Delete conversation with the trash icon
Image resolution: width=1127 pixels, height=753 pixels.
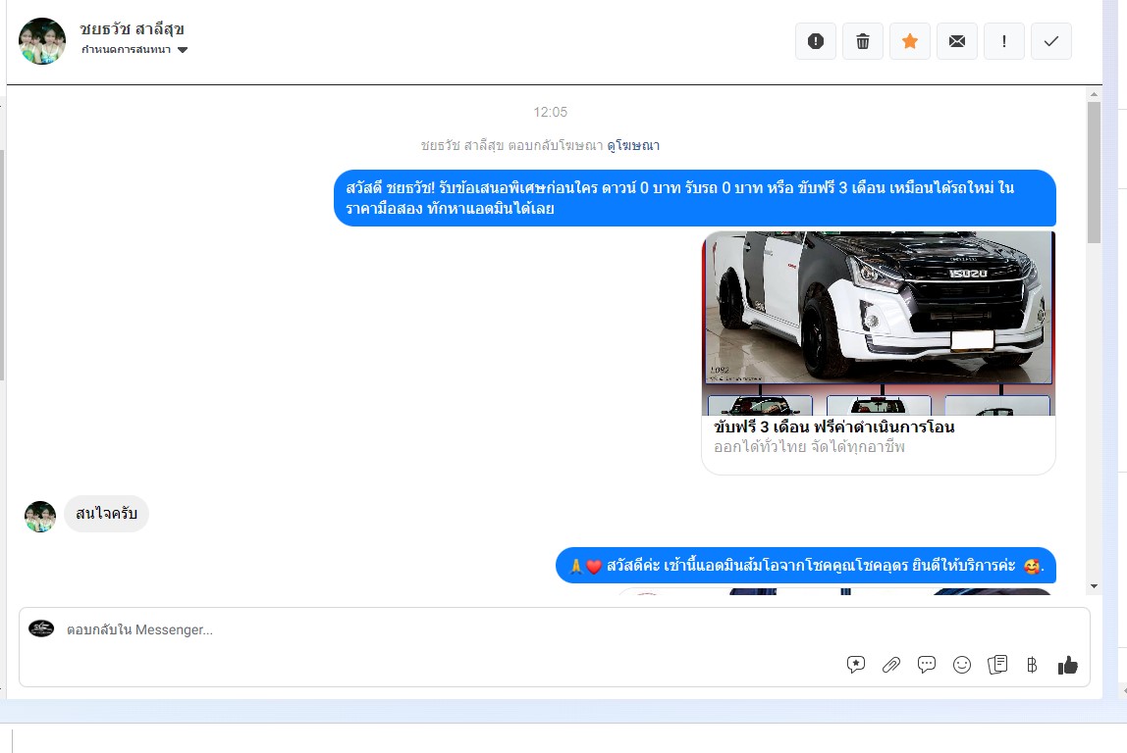(863, 41)
